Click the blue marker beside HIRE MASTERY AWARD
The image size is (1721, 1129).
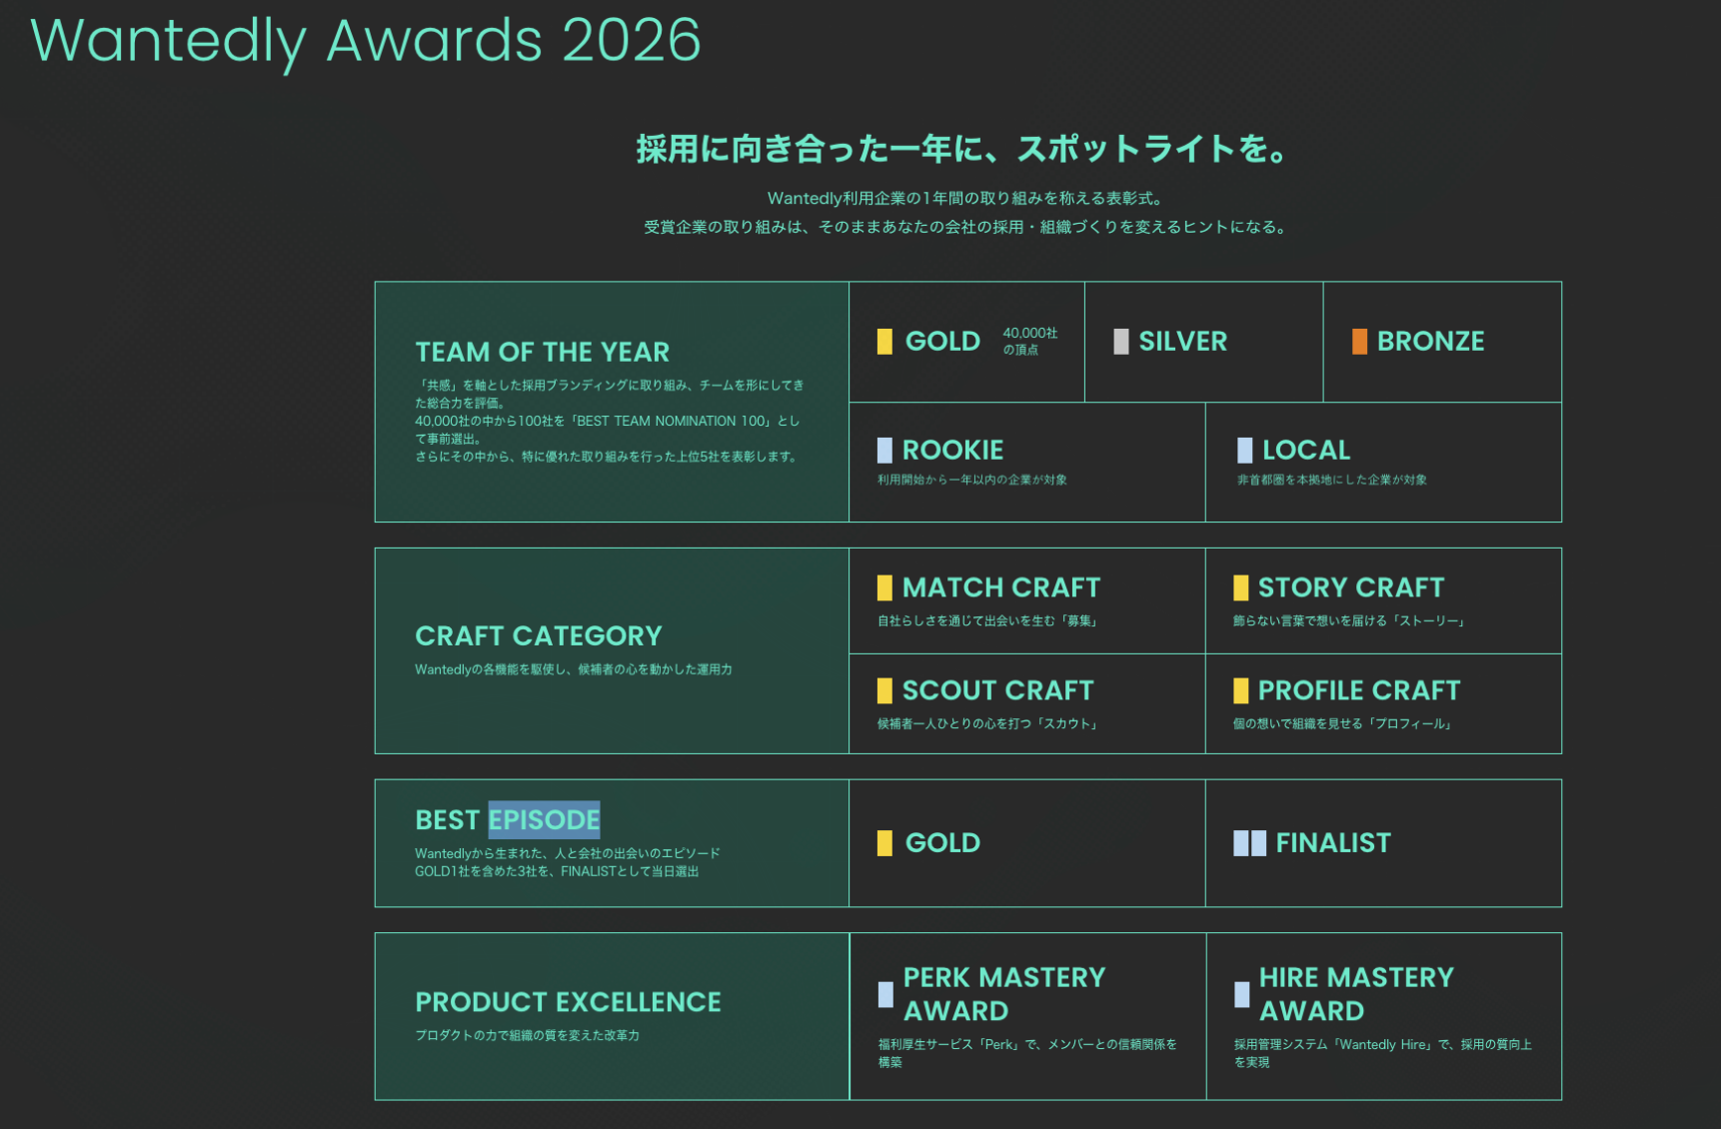point(1241,994)
